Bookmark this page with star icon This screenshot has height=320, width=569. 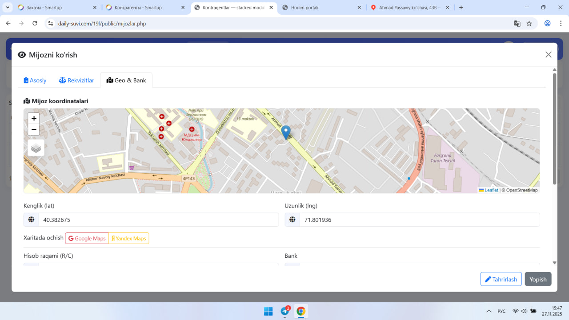(x=529, y=24)
